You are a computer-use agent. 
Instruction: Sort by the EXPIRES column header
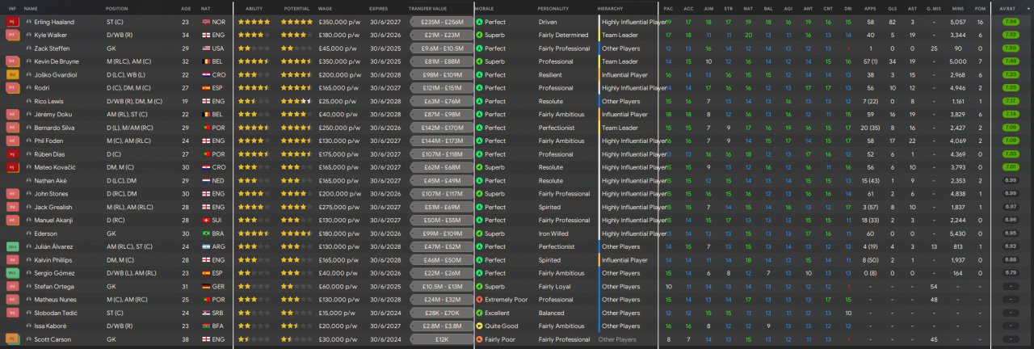point(378,7)
